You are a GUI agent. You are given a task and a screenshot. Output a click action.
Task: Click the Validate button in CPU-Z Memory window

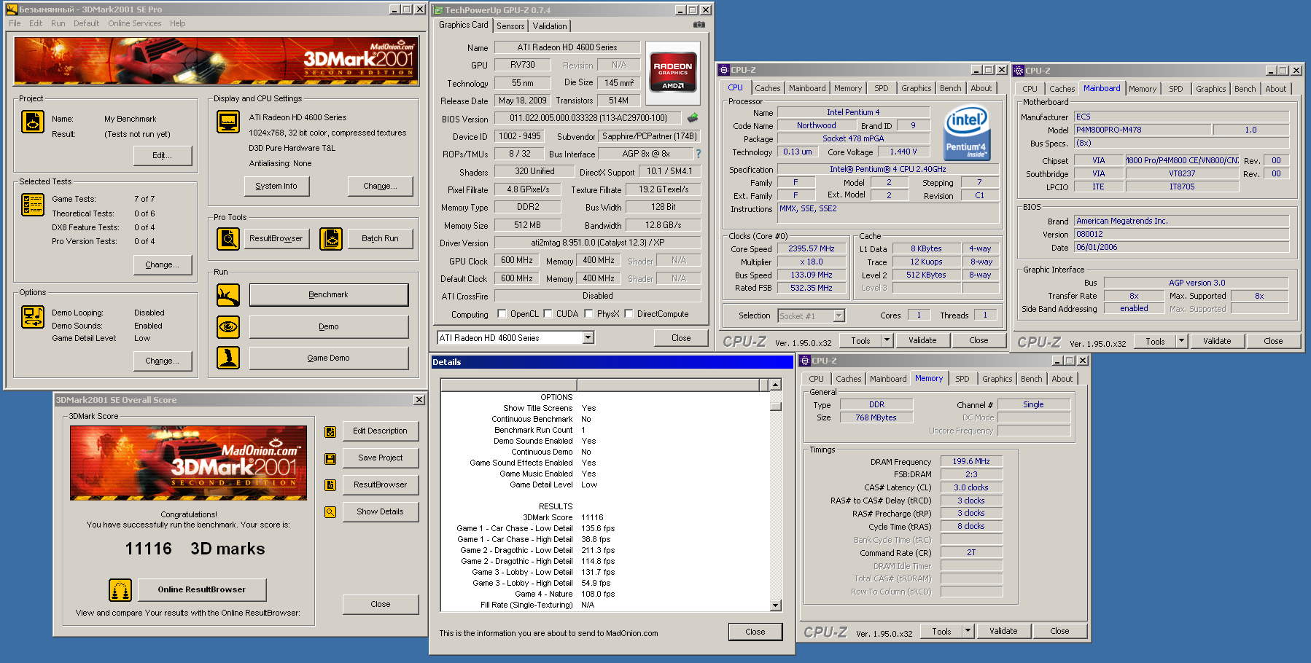click(1003, 631)
